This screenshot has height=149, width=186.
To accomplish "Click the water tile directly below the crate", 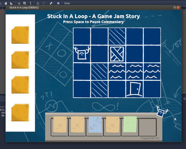I will pyautogui.click(x=117, y=71).
